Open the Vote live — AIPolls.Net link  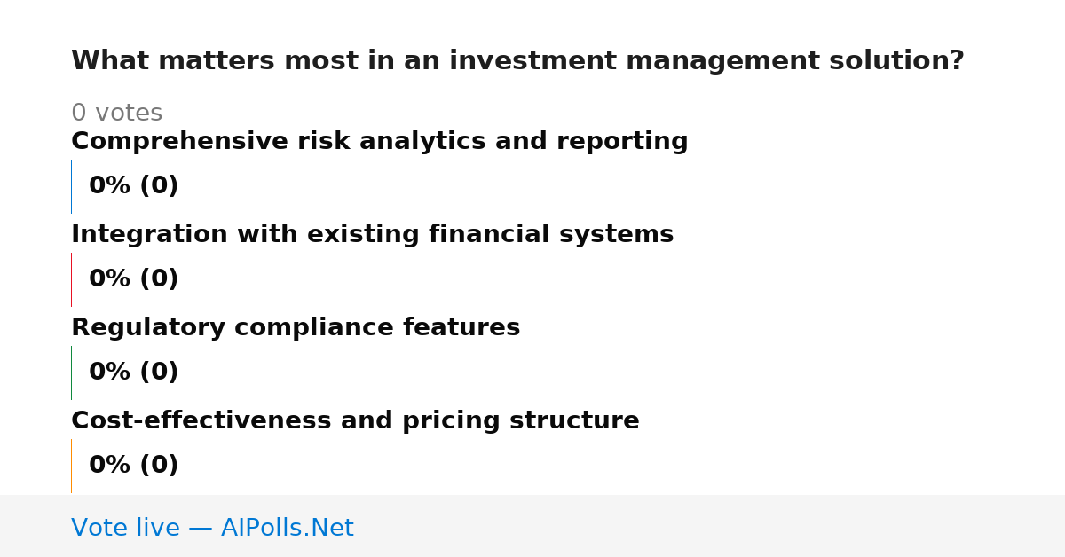click(212, 529)
